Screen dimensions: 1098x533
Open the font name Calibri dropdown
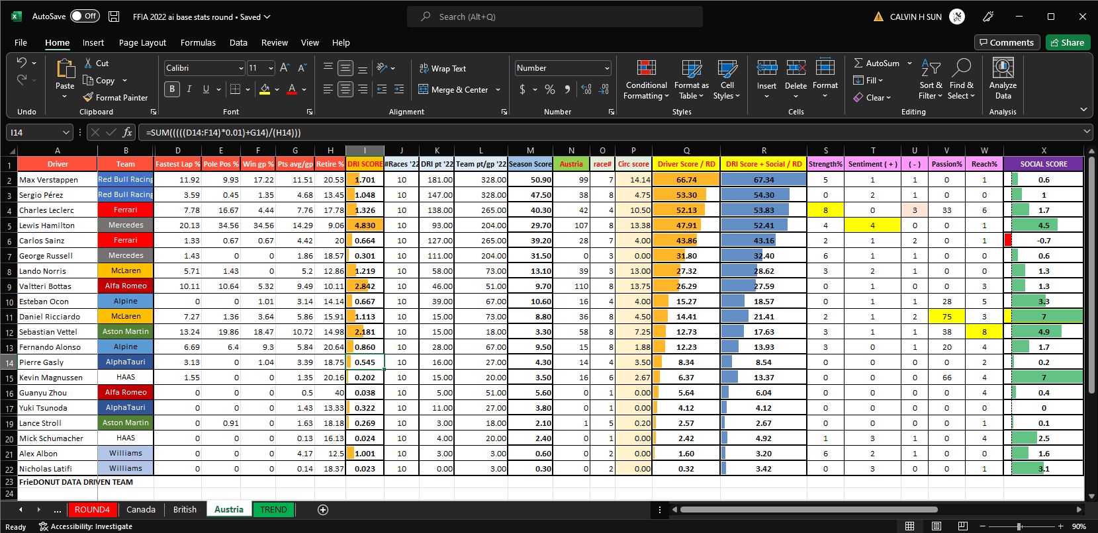(x=241, y=68)
